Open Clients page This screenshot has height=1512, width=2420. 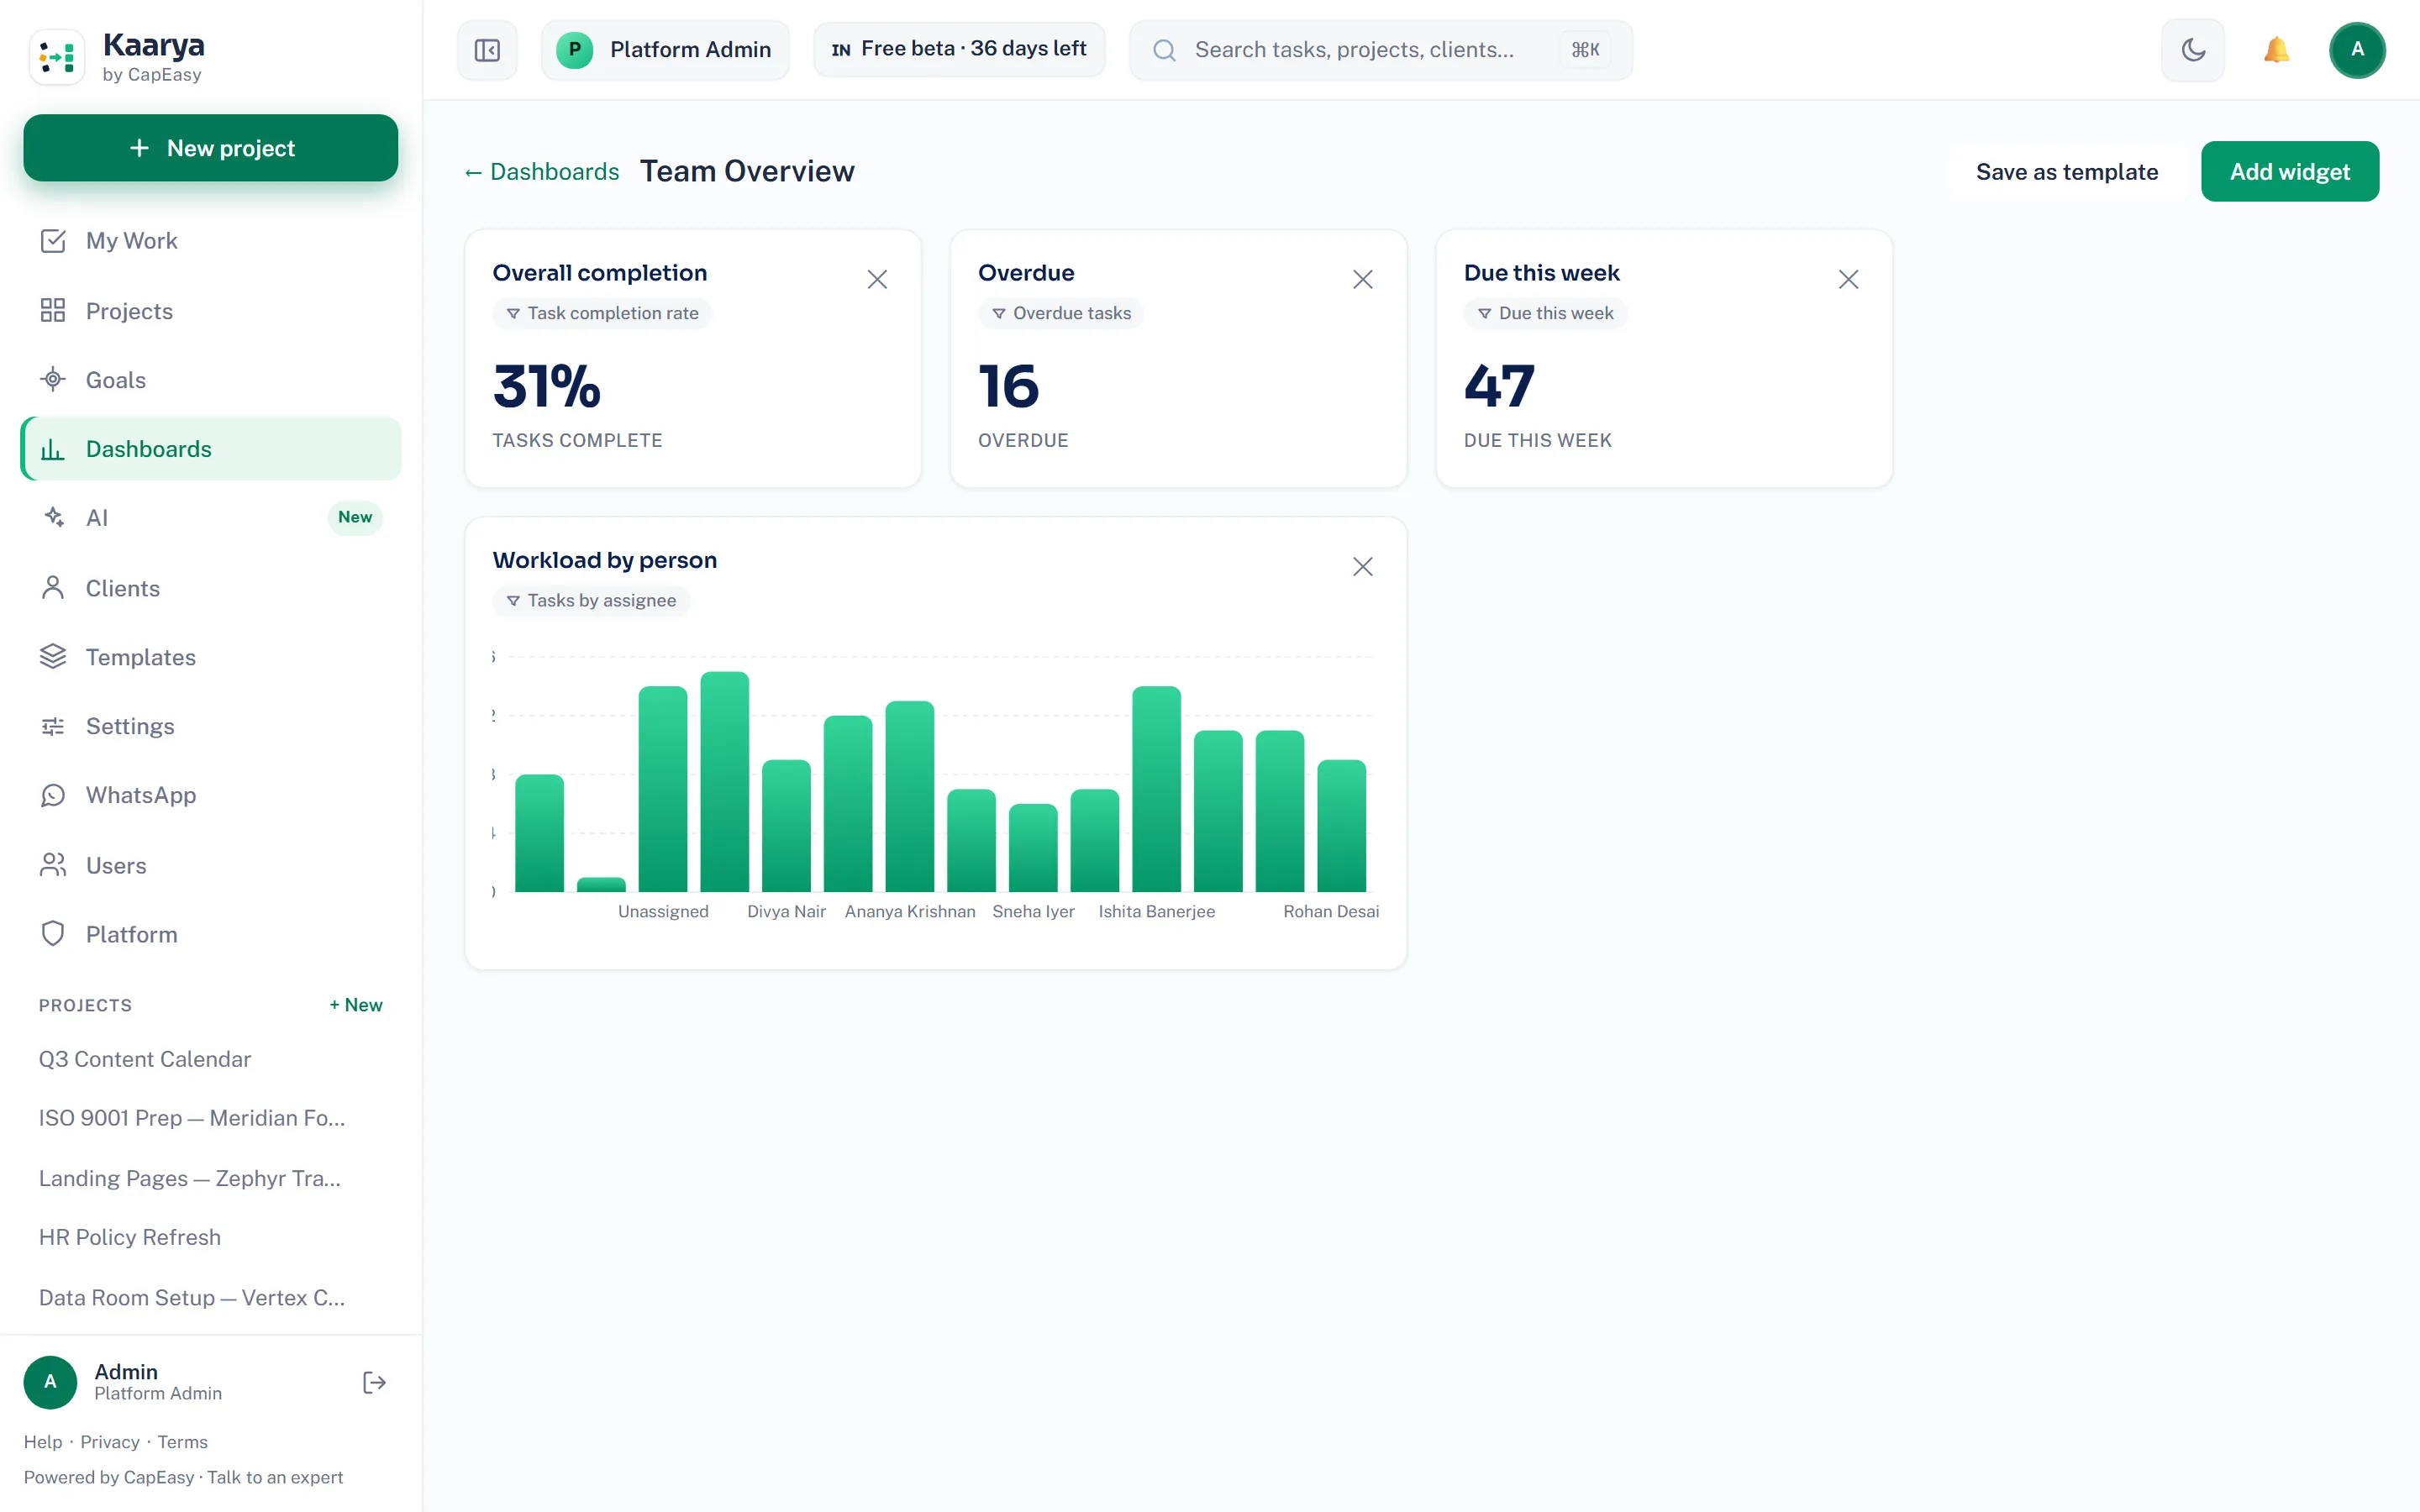(x=211, y=588)
